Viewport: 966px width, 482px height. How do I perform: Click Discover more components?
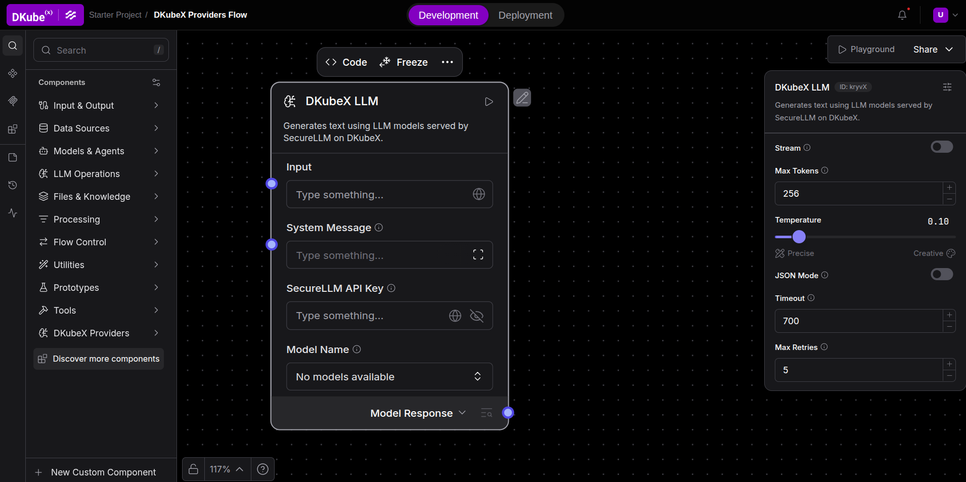(x=99, y=359)
